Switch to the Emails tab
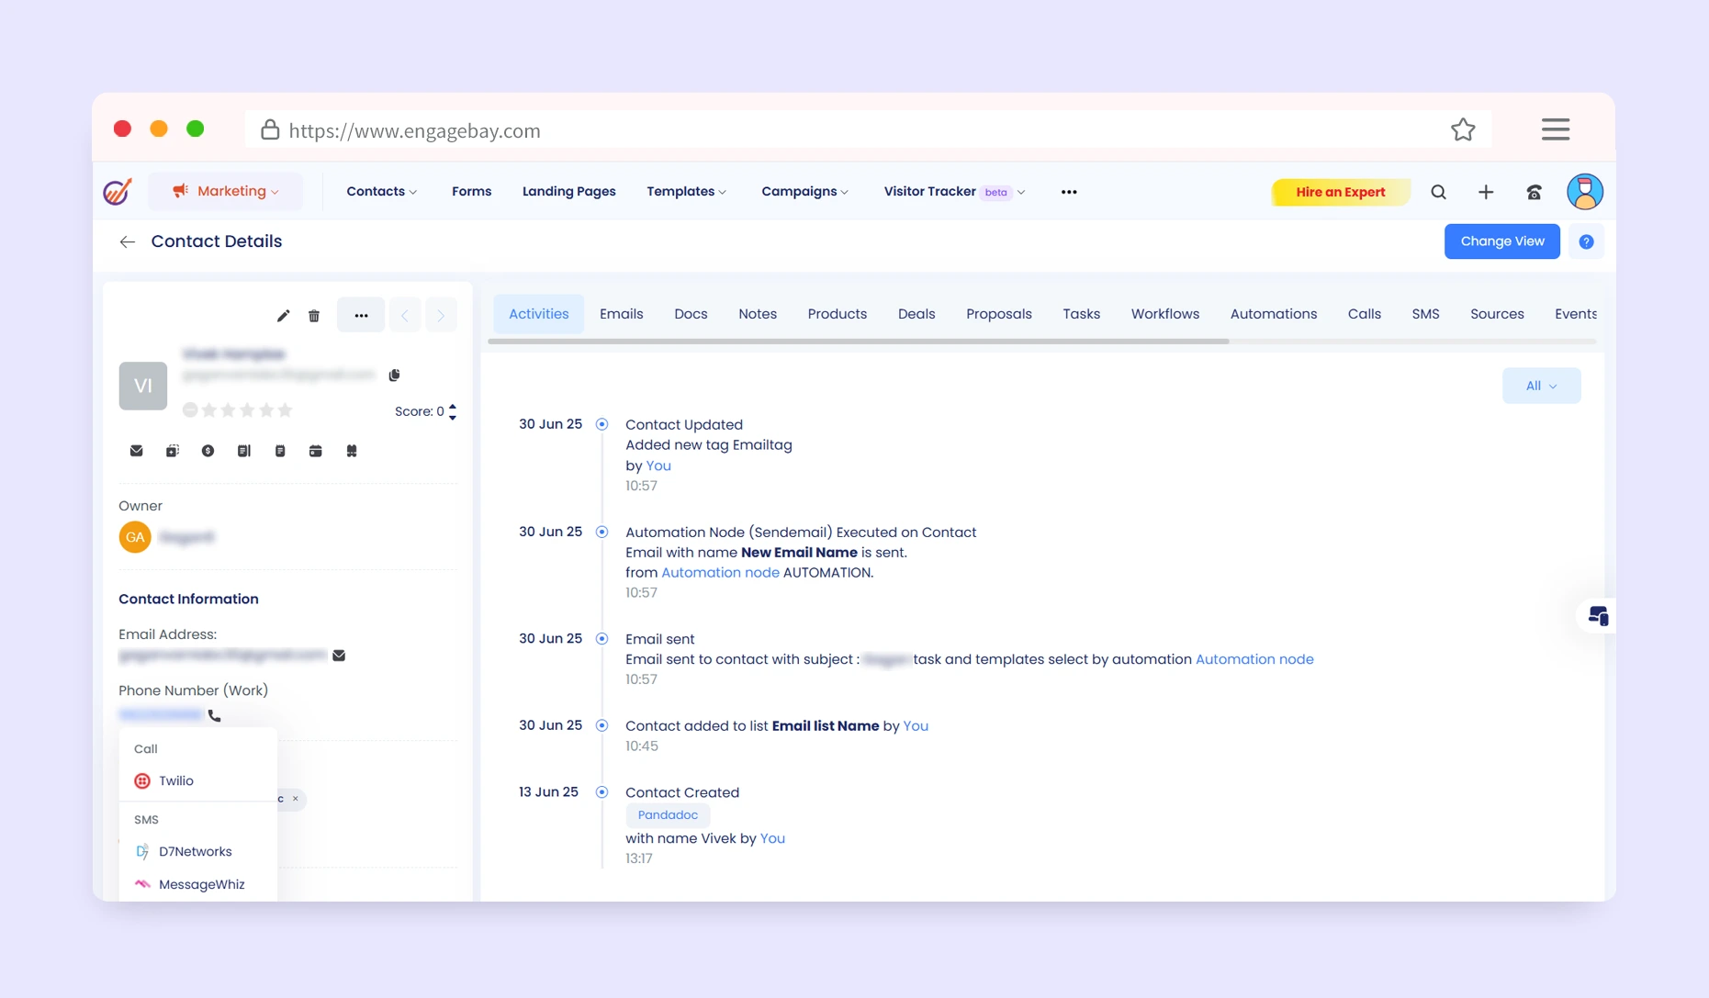This screenshot has width=1709, height=998. click(x=621, y=314)
